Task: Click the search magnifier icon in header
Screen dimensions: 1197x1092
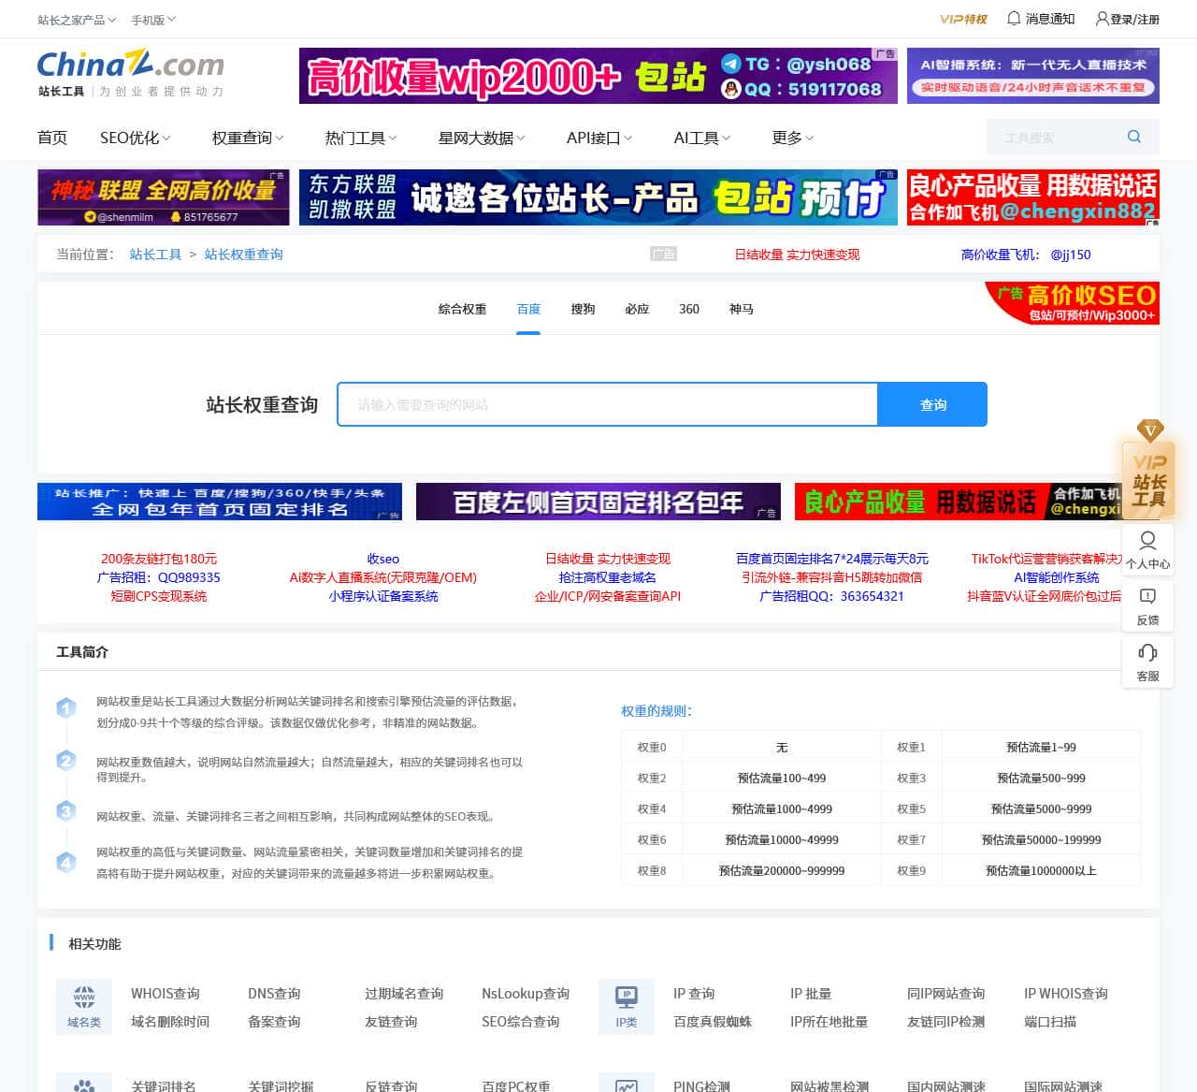Action: (1133, 137)
